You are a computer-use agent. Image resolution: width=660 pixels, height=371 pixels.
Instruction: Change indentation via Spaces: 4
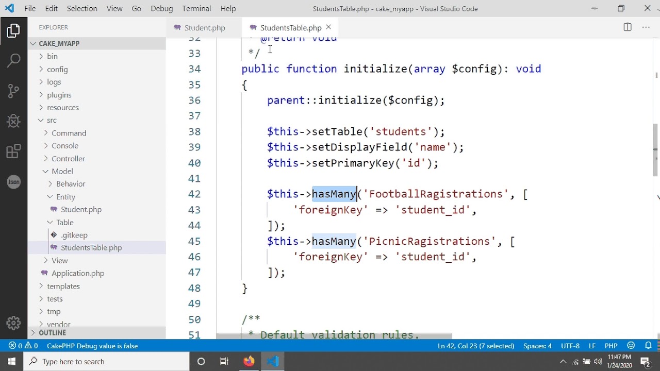(x=537, y=346)
